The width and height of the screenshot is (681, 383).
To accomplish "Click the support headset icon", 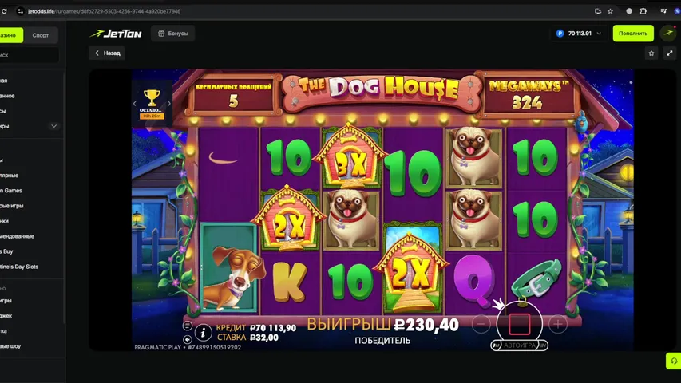I will click(674, 361).
